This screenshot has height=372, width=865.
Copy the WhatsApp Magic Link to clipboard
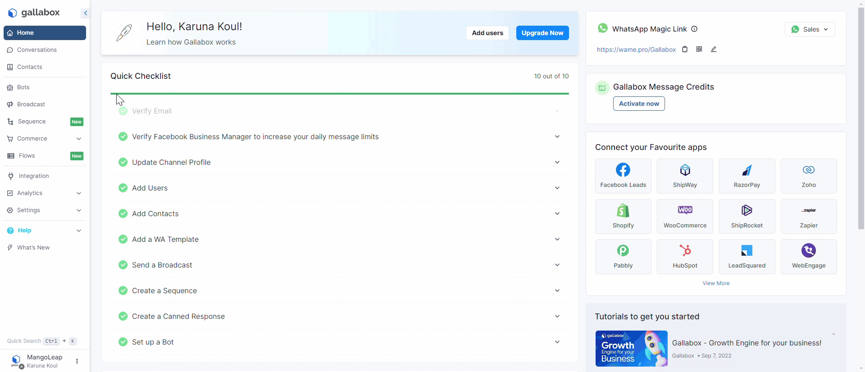coord(685,50)
